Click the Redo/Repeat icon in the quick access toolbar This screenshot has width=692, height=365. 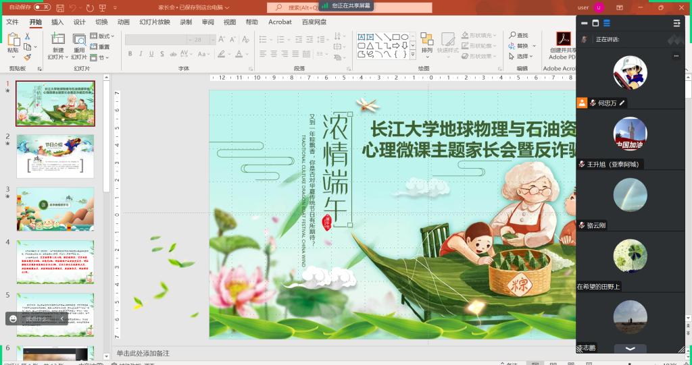tap(90, 7)
